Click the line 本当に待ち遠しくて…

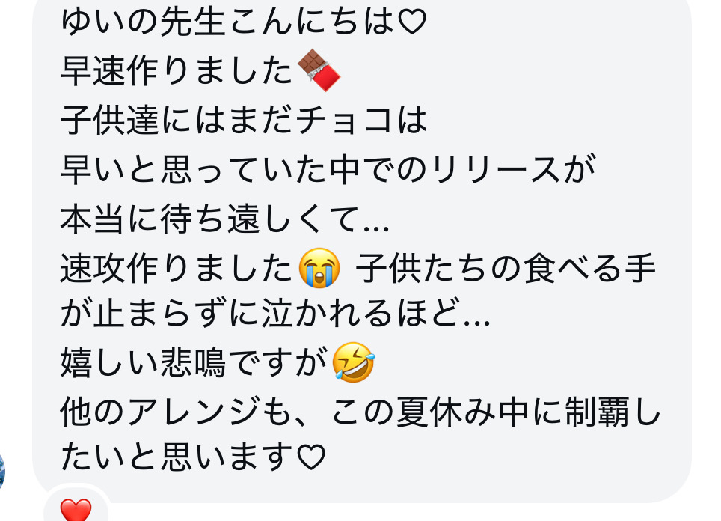tap(225, 219)
